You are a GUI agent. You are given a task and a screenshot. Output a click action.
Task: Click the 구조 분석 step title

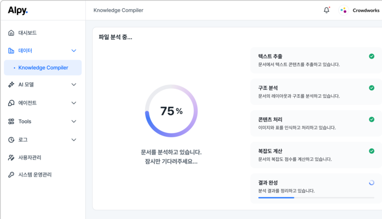(x=268, y=88)
